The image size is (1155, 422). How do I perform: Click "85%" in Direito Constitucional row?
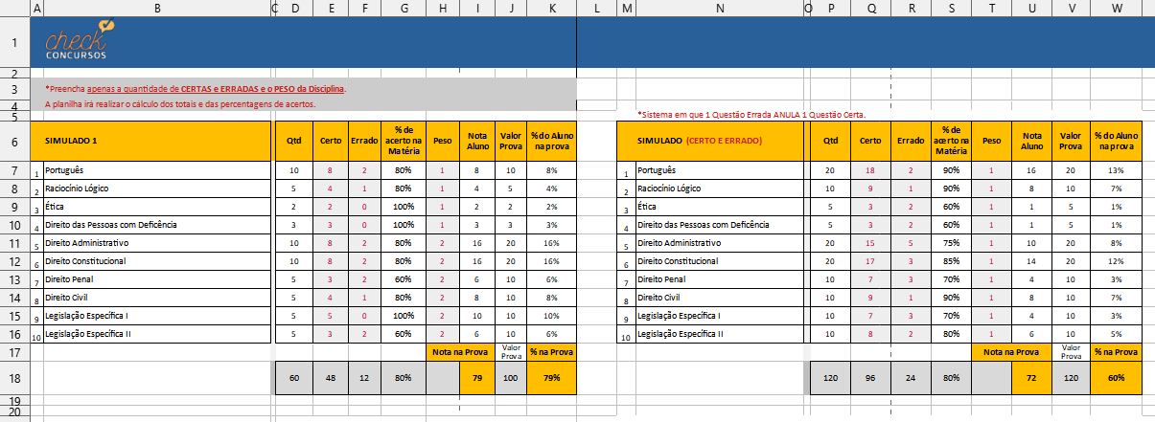(951, 261)
